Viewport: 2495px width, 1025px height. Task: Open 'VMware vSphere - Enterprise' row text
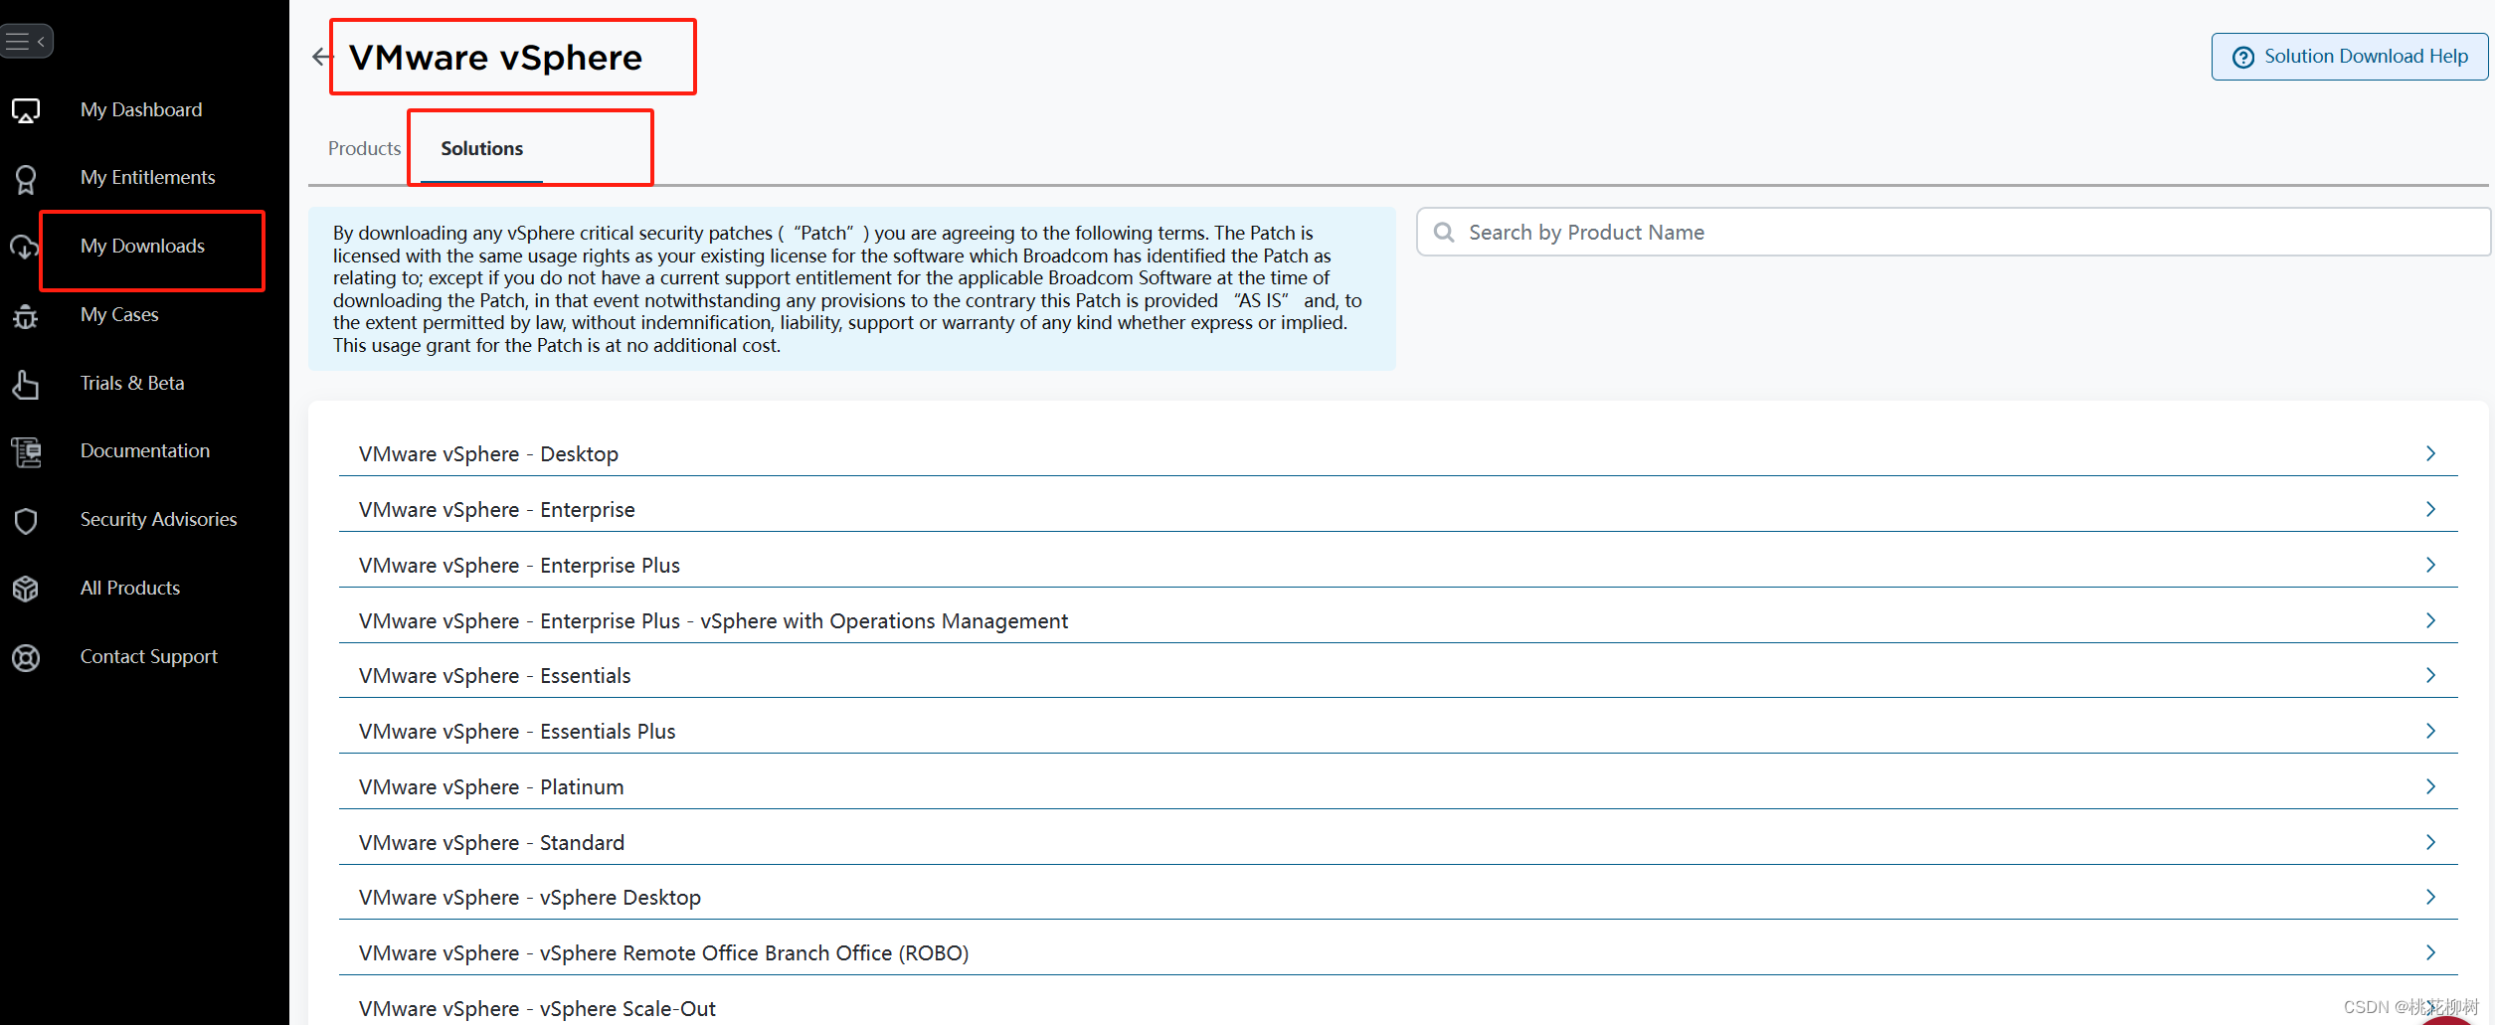click(x=496, y=509)
